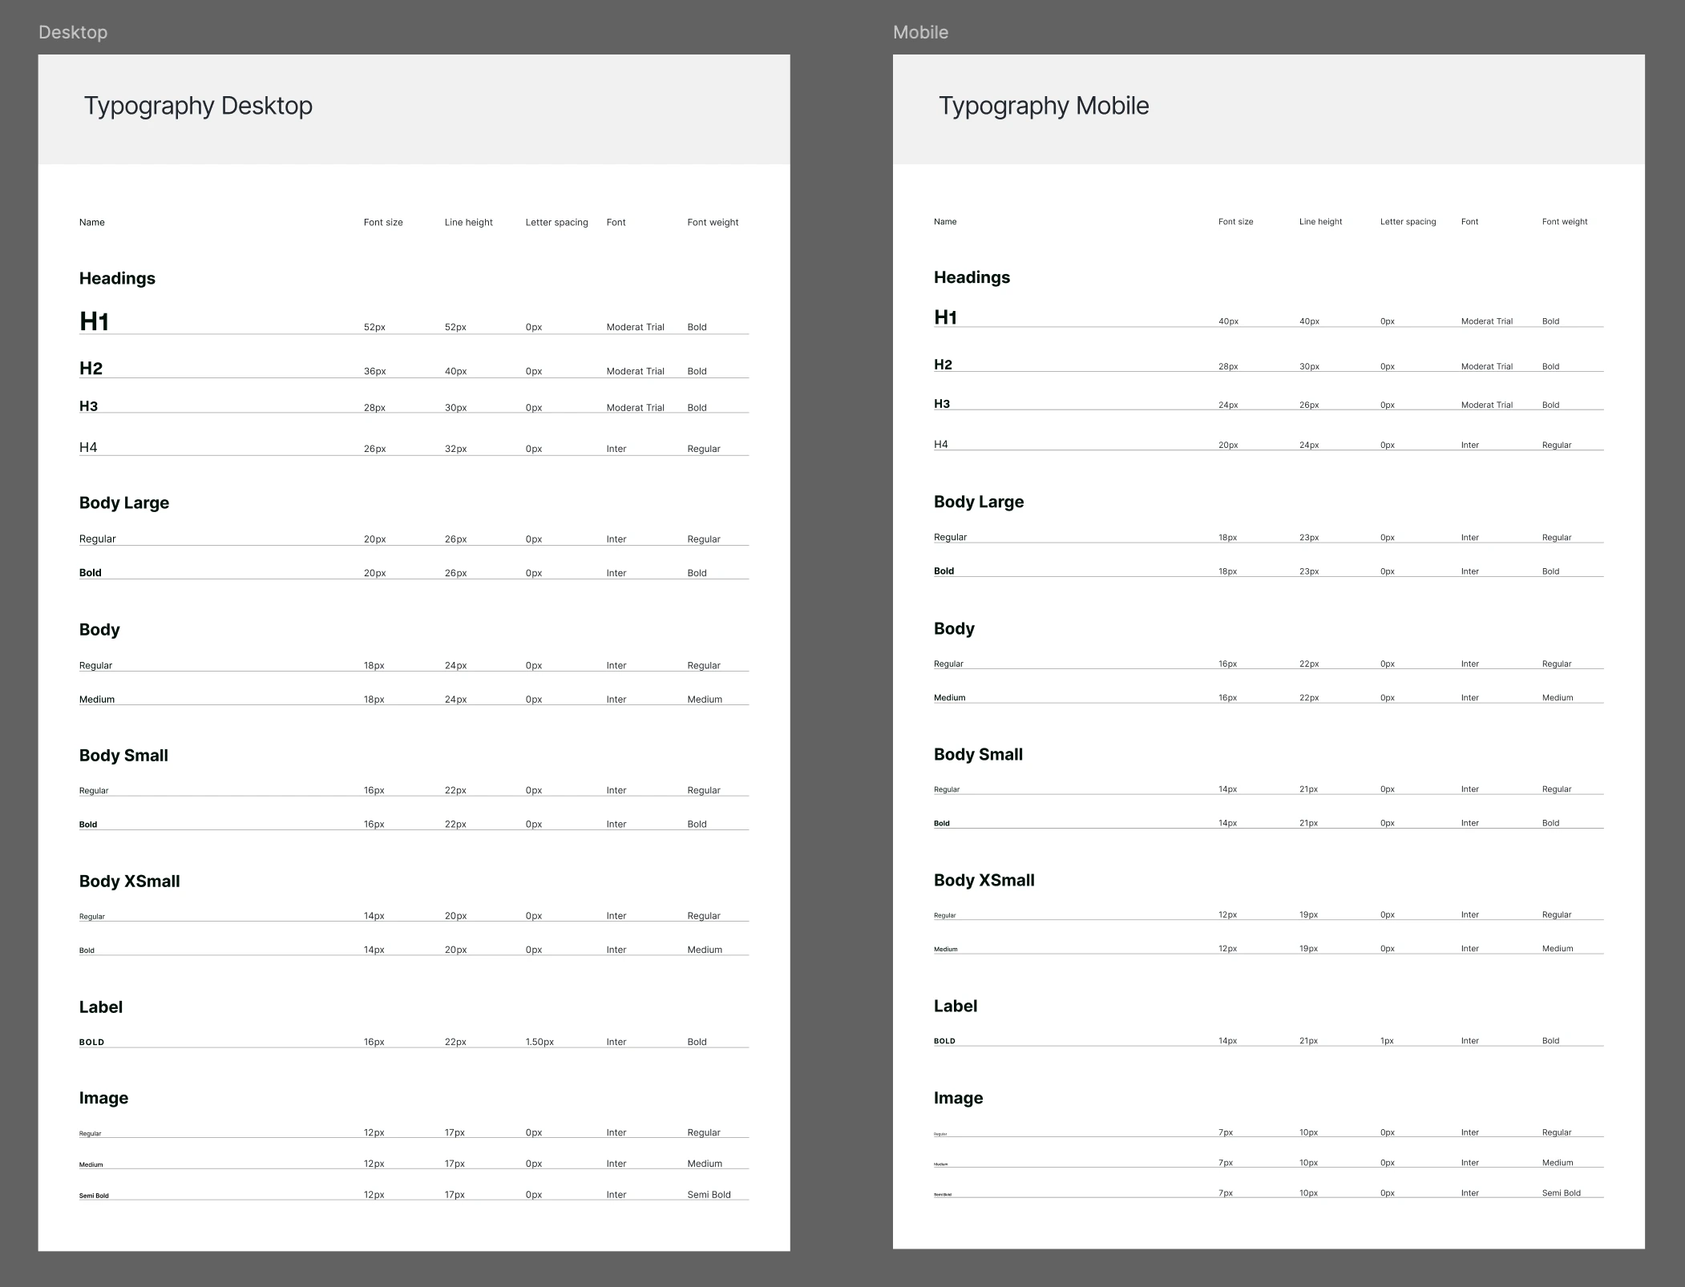Screen dimensions: 1685x1287
Task: Click the Typography Mobile title text
Action: tap(1044, 106)
